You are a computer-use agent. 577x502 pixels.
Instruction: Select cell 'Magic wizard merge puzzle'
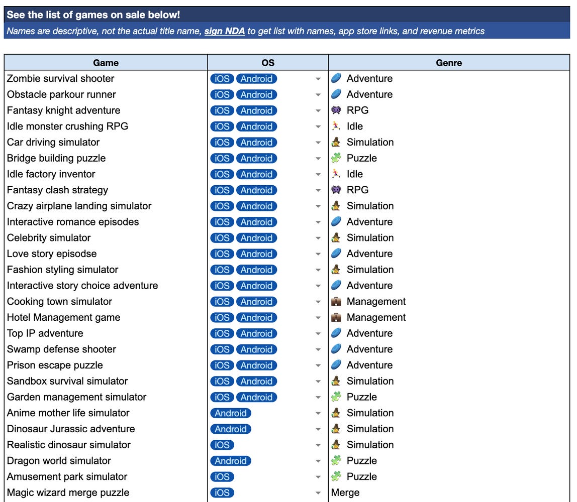[x=106, y=492]
